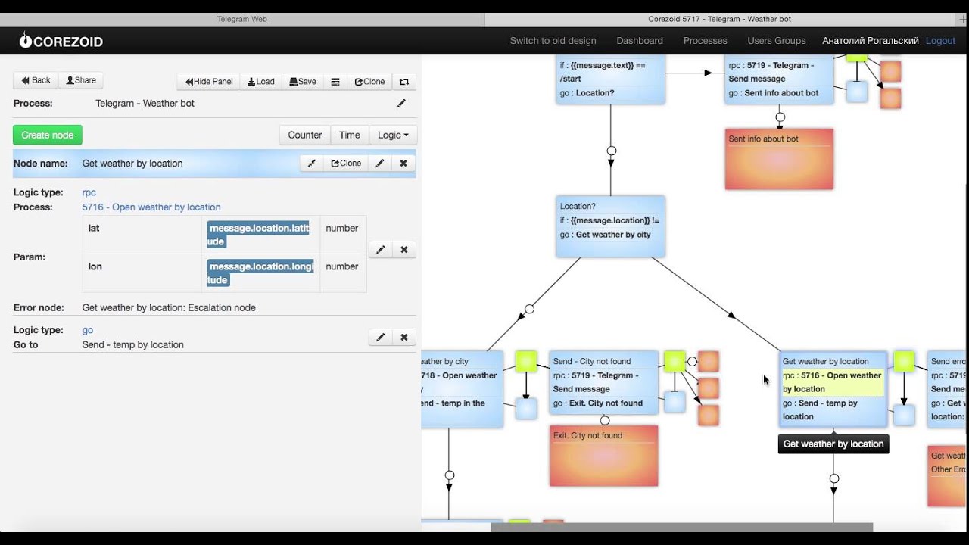
Task: Open the go logic type link
Action: point(88,330)
